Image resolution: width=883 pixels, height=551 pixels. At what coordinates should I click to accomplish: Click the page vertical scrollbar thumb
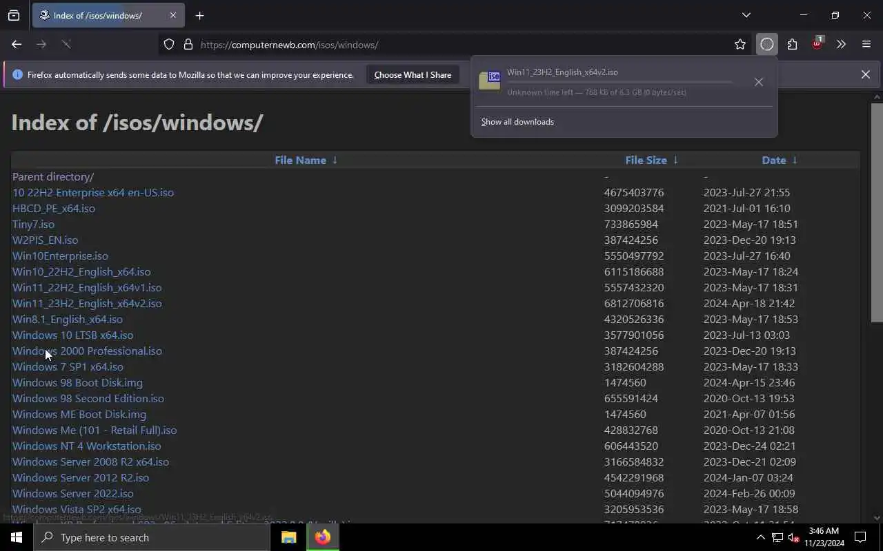coord(877,212)
